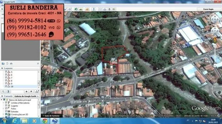Click Google Earth taskbar button
This screenshot has height=124, width=222.
coord(55,121)
